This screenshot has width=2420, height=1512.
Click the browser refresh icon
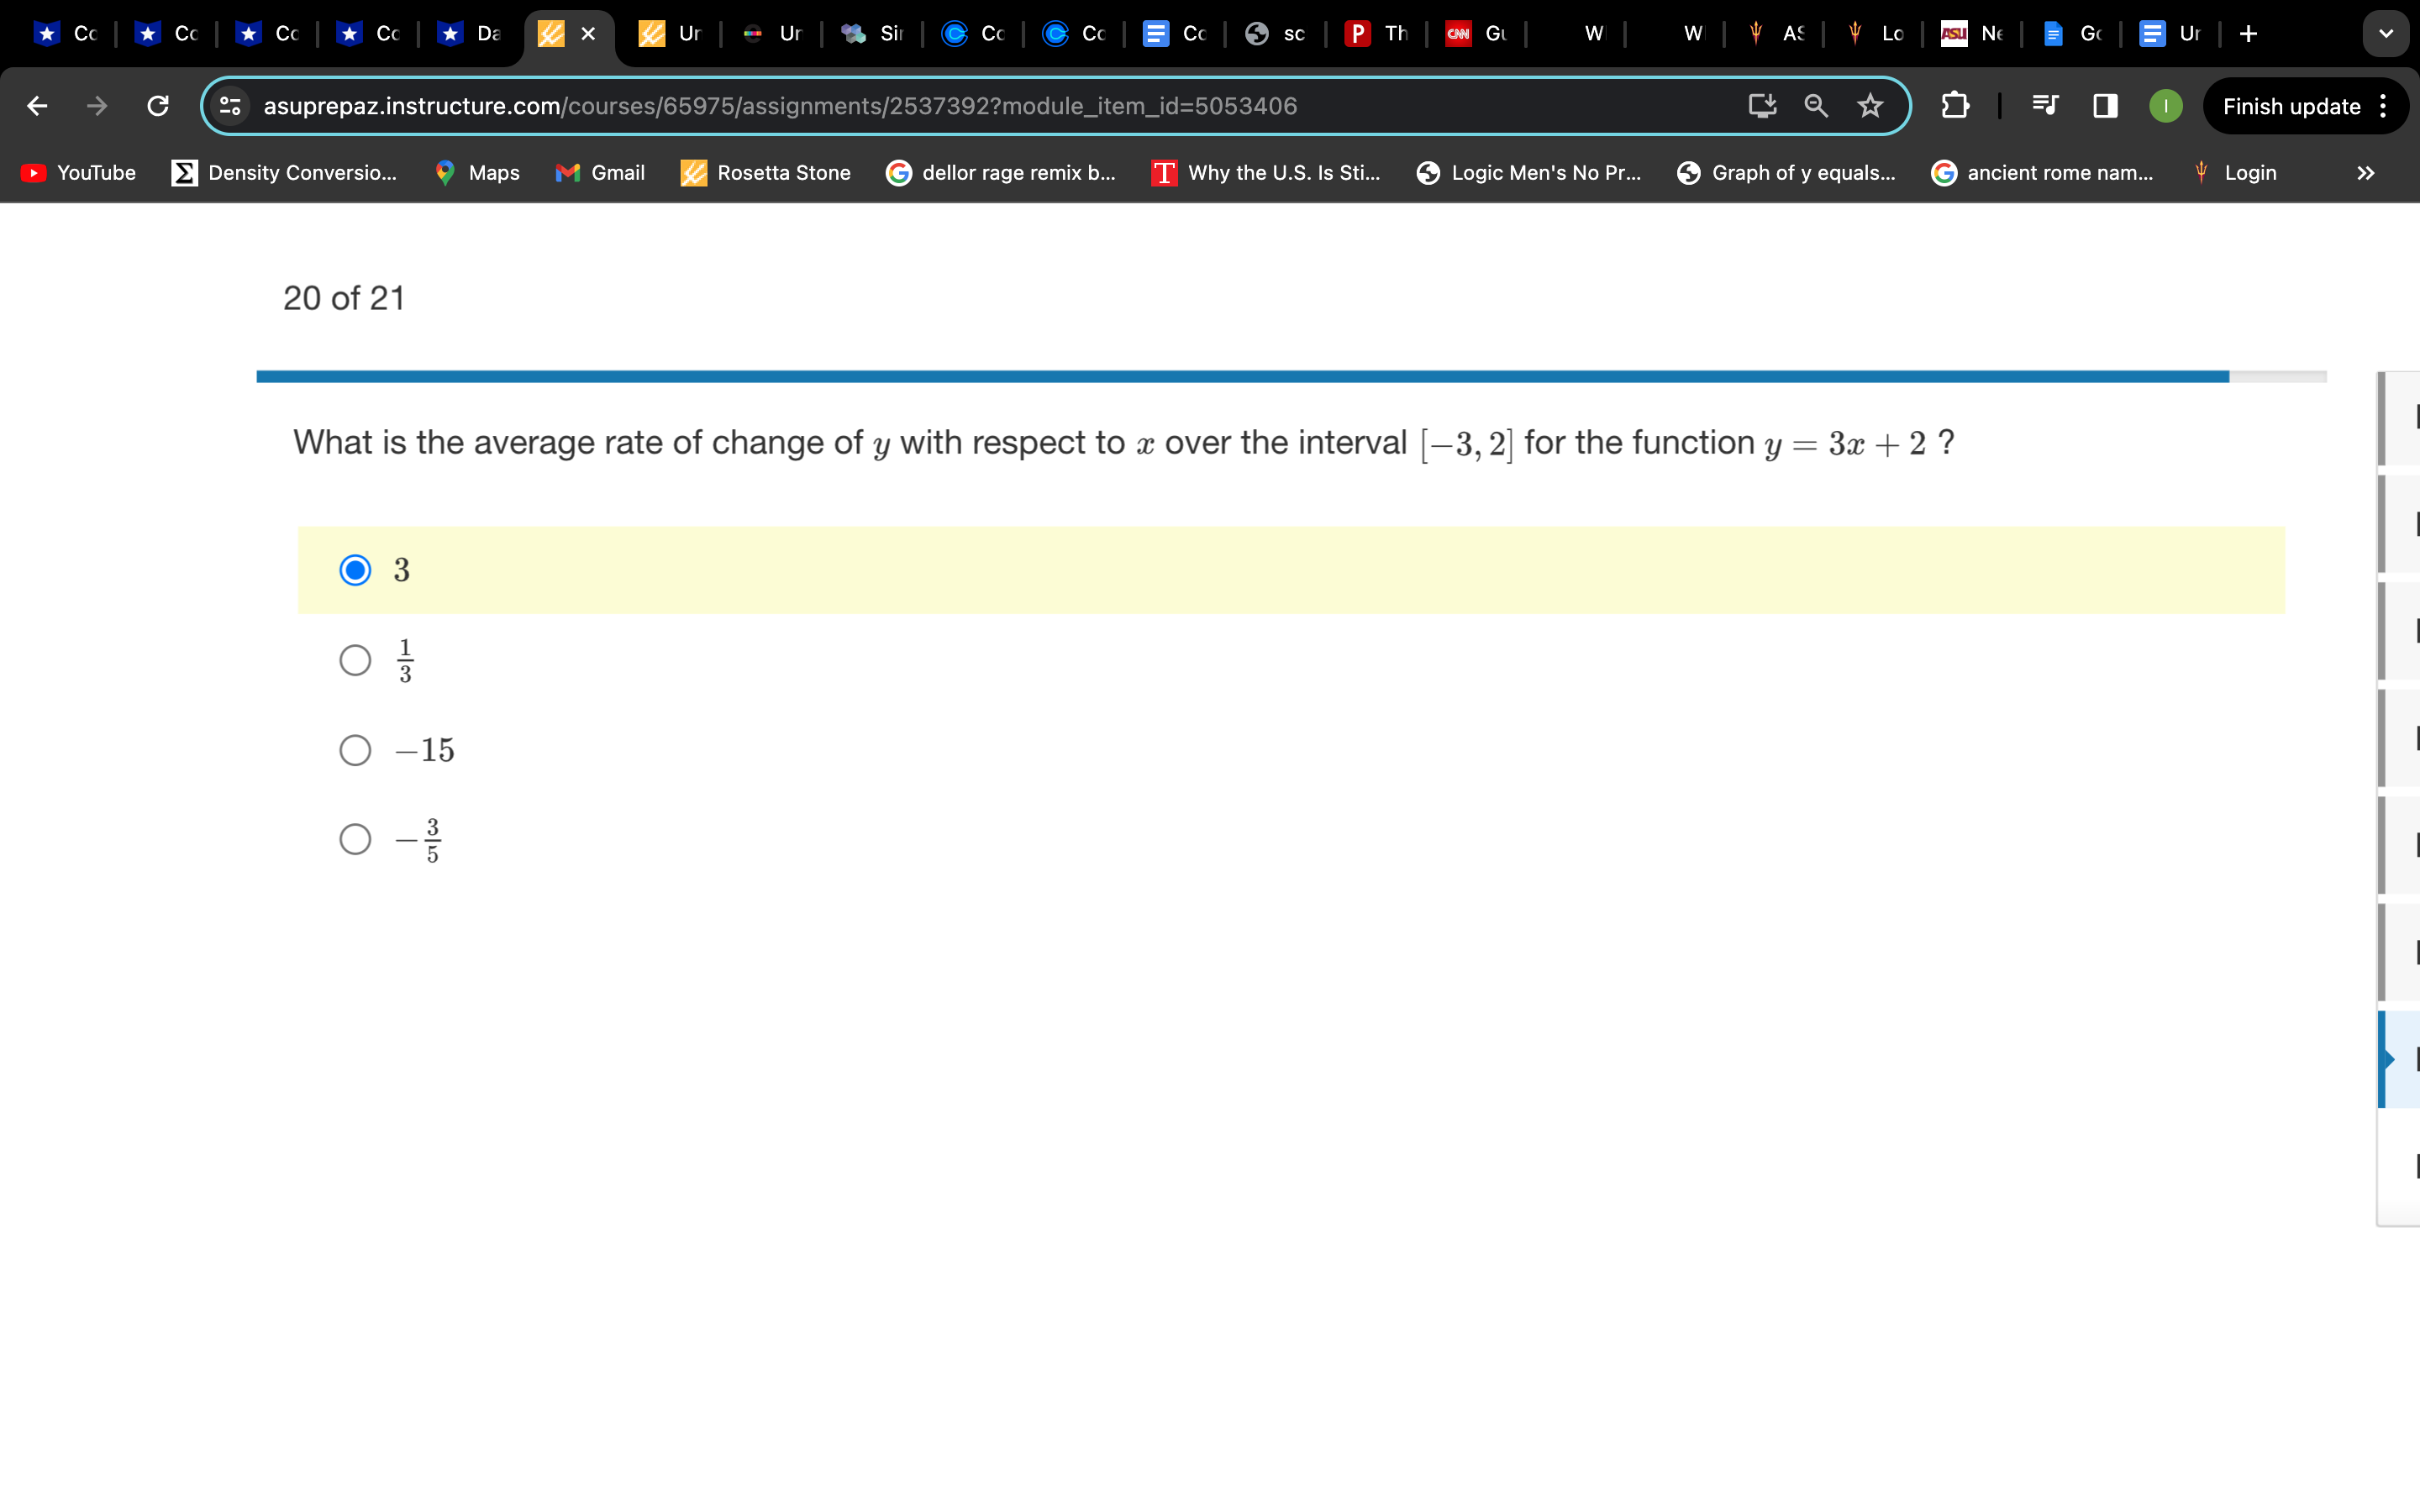pos(159,104)
